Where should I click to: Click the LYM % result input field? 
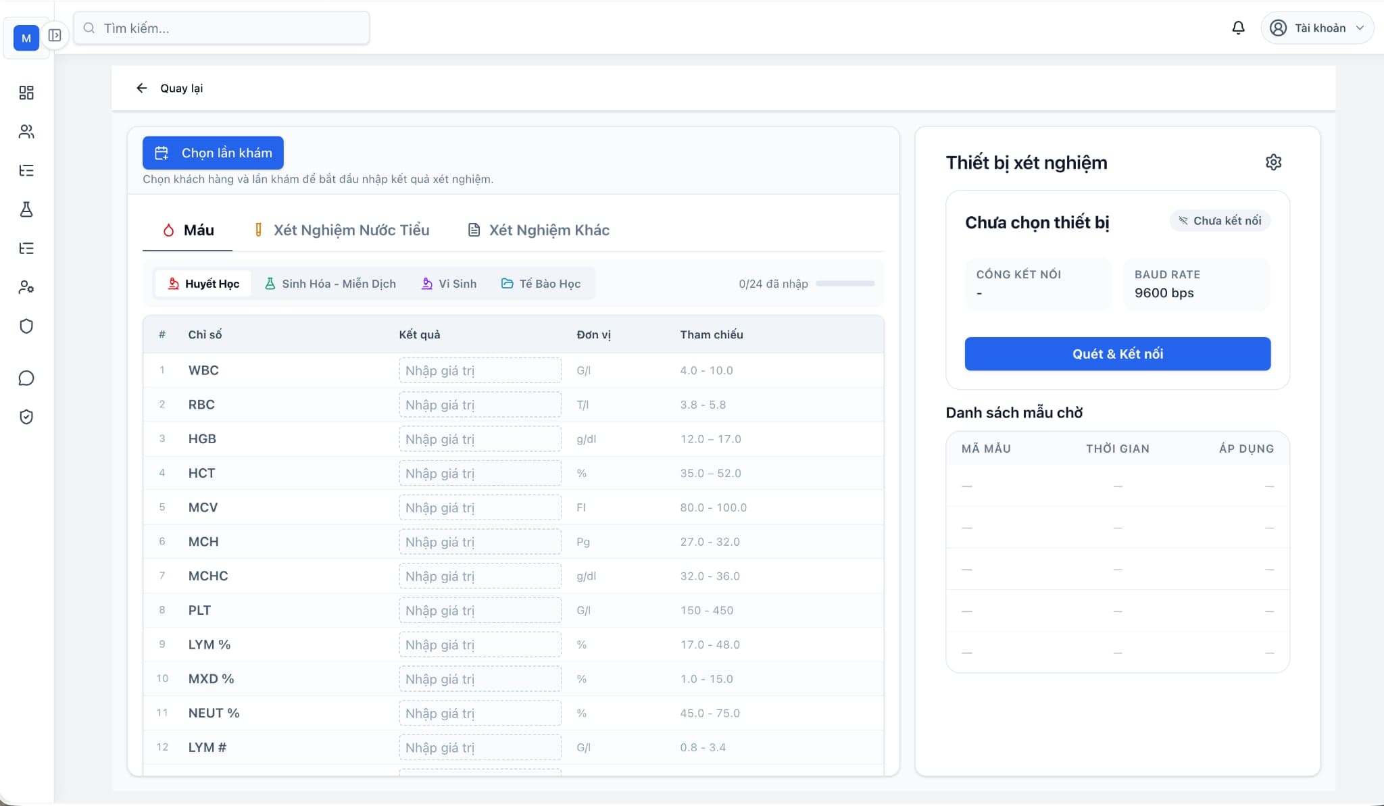[480, 645]
